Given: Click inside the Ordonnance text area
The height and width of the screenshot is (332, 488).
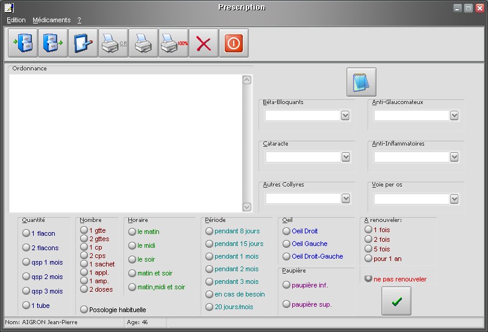Looking at the screenshot, I should click(x=126, y=143).
